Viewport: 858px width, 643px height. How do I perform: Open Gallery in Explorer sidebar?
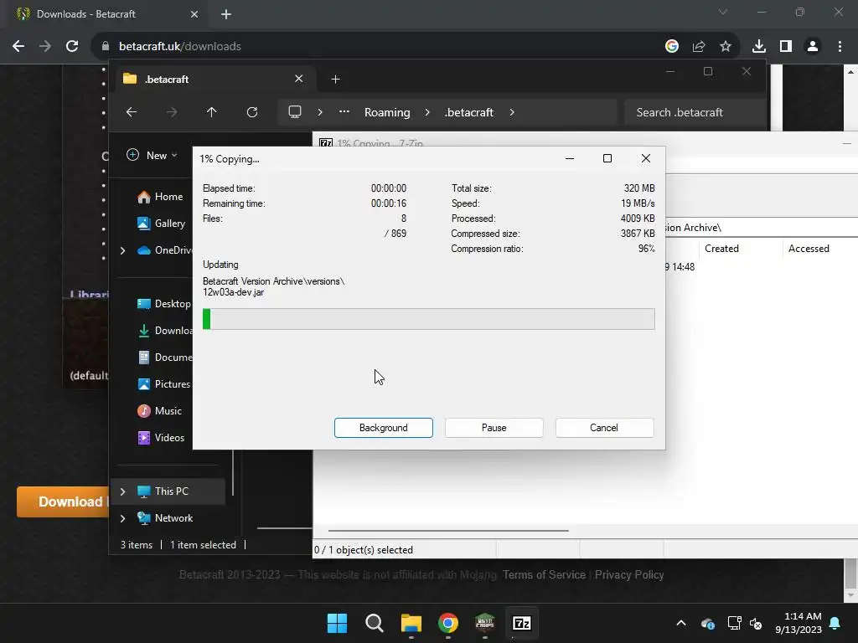pos(162,224)
